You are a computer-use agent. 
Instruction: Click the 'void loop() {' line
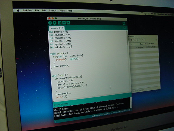(x=60, y=75)
